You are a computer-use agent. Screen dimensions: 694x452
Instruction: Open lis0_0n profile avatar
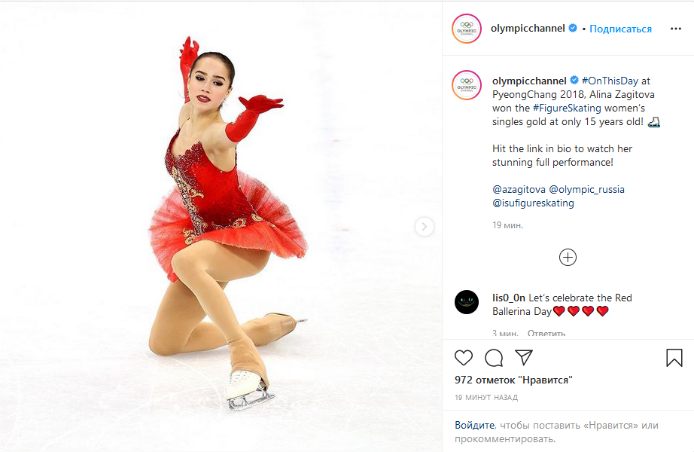467,302
